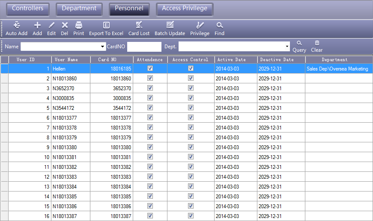The image size is (373, 221).
Task: Click the Auto Add toolbar icon
Action: coord(16,25)
